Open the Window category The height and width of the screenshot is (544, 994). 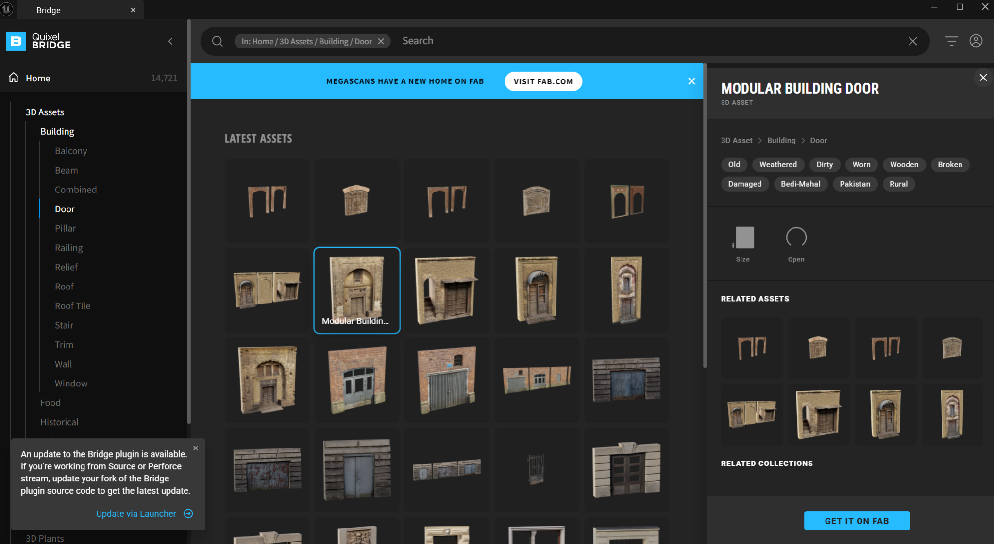click(x=71, y=384)
